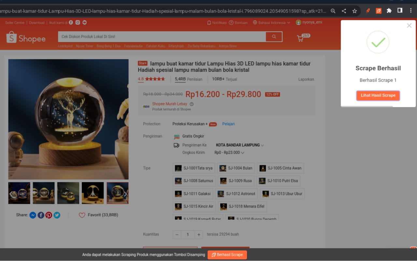
Task: Click the browser address bar URL
Action: (x=163, y=11)
